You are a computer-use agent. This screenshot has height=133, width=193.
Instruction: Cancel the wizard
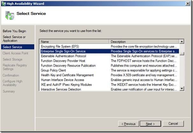pos(173,124)
